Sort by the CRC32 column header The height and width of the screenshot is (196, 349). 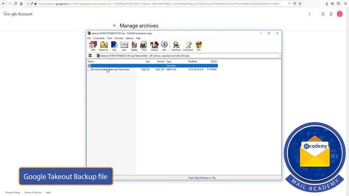213,62
